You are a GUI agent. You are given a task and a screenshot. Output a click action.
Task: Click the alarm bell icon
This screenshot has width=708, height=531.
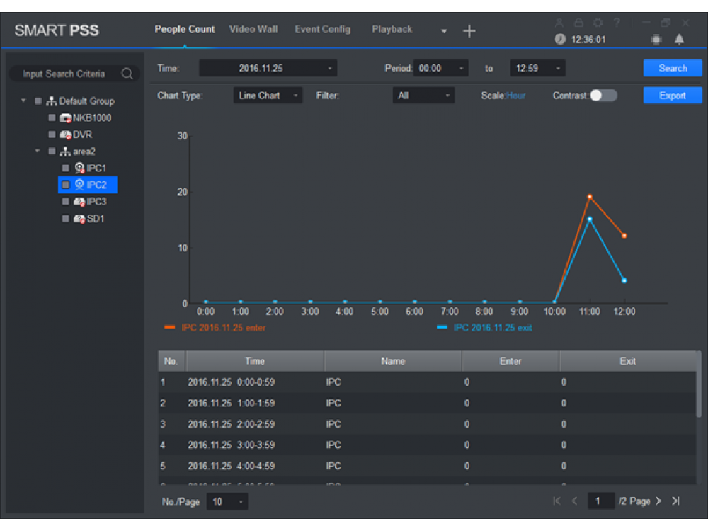pyautogui.click(x=680, y=40)
